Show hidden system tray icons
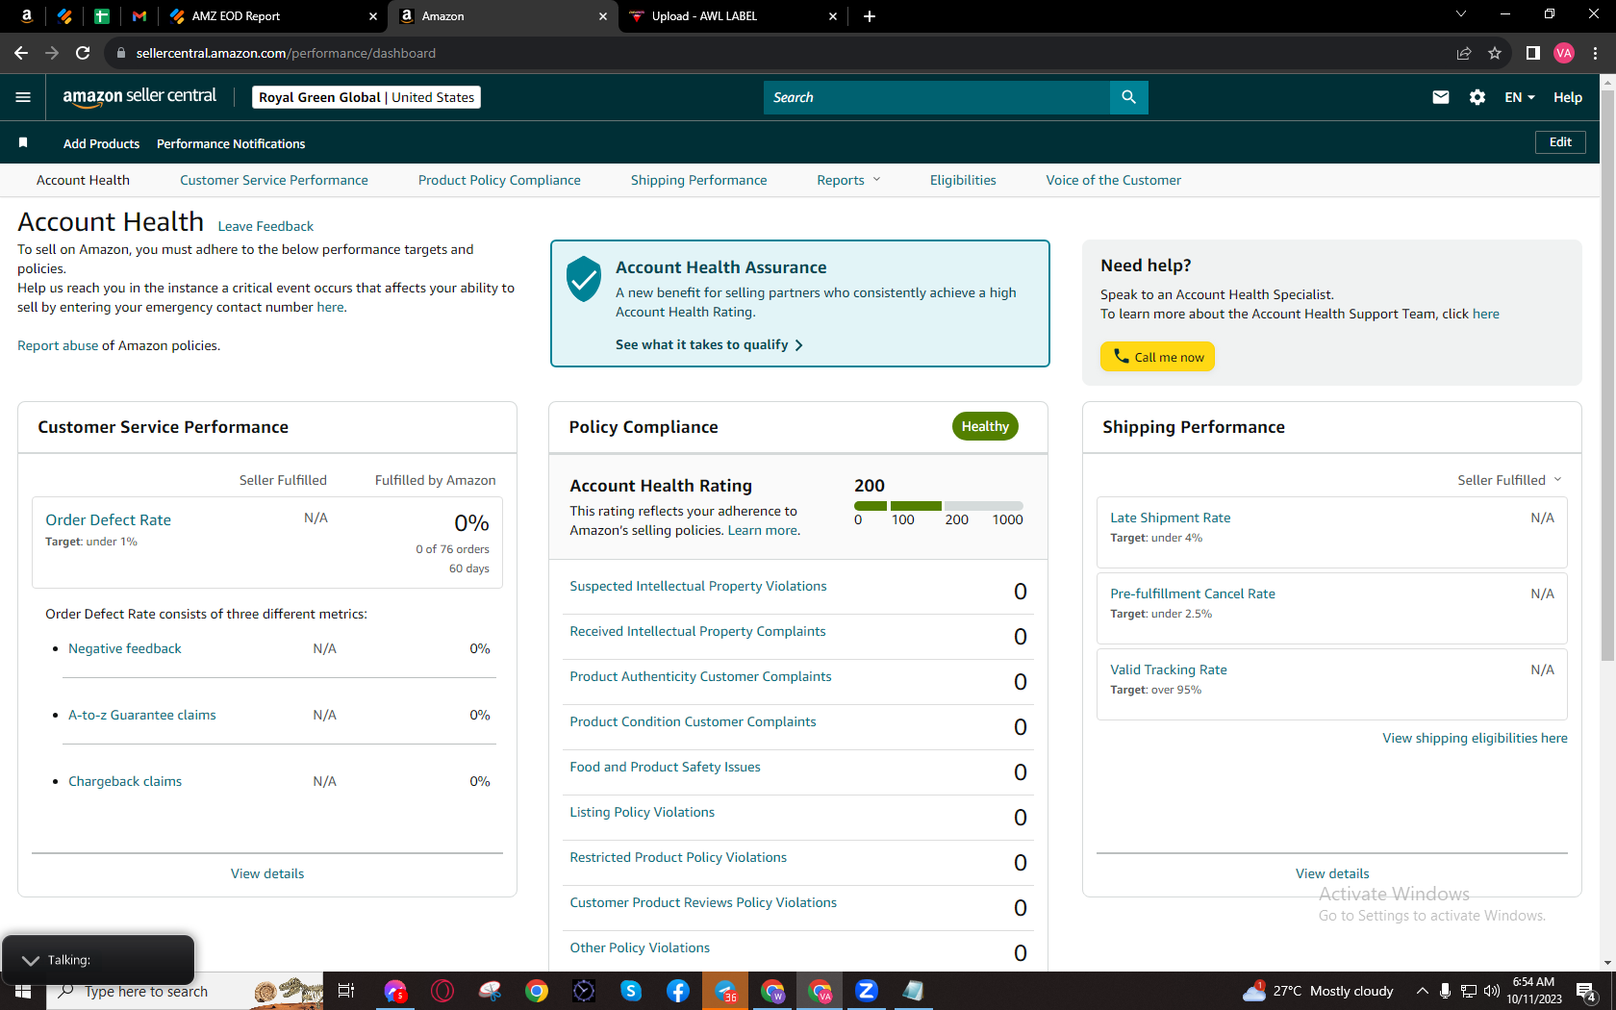 (1422, 991)
